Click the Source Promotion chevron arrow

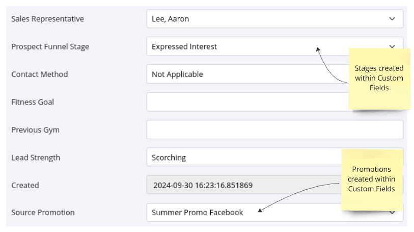[x=392, y=213]
